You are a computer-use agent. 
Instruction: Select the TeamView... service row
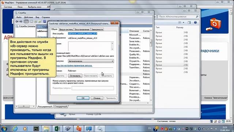pos(135,67)
